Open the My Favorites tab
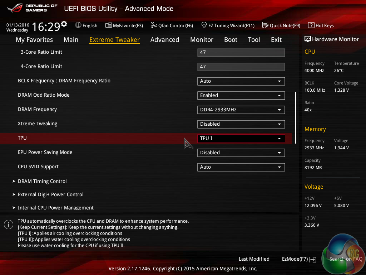366x275 pixels. click(34, 40)
